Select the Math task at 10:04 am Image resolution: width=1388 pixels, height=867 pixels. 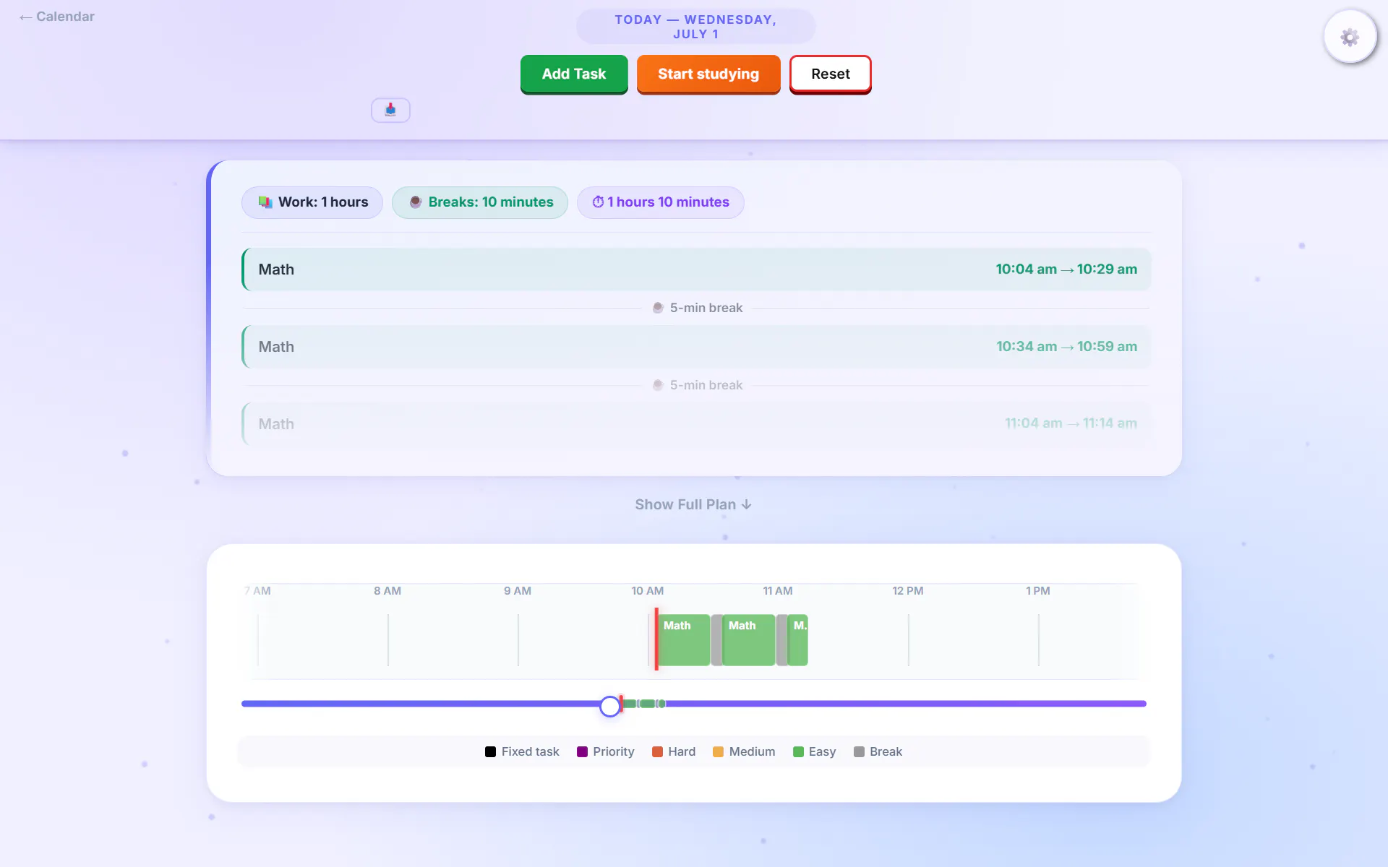tap(696, 269)
